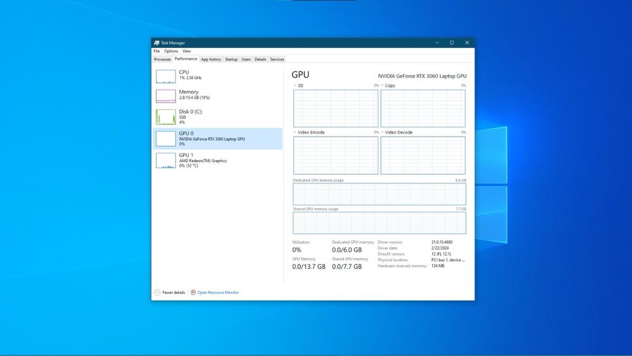Open the Video Encode engine dropdown
Image resolution: width=632 pixels, height=356 pixels.
(295, 132)
